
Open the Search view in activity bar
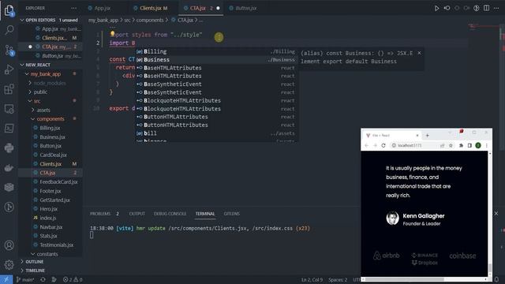9,30
